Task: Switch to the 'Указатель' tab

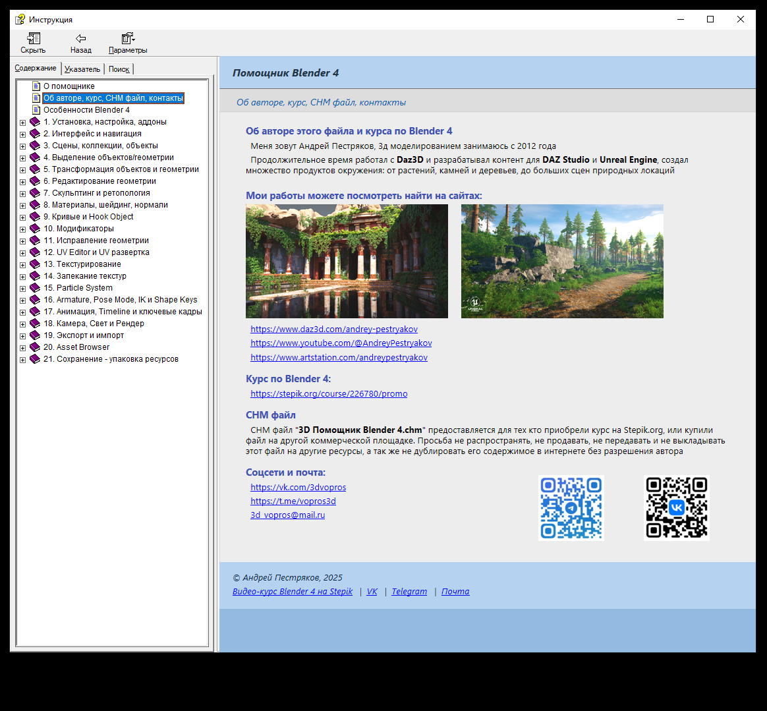Action: pyautogui.click(x=82, y=69)
